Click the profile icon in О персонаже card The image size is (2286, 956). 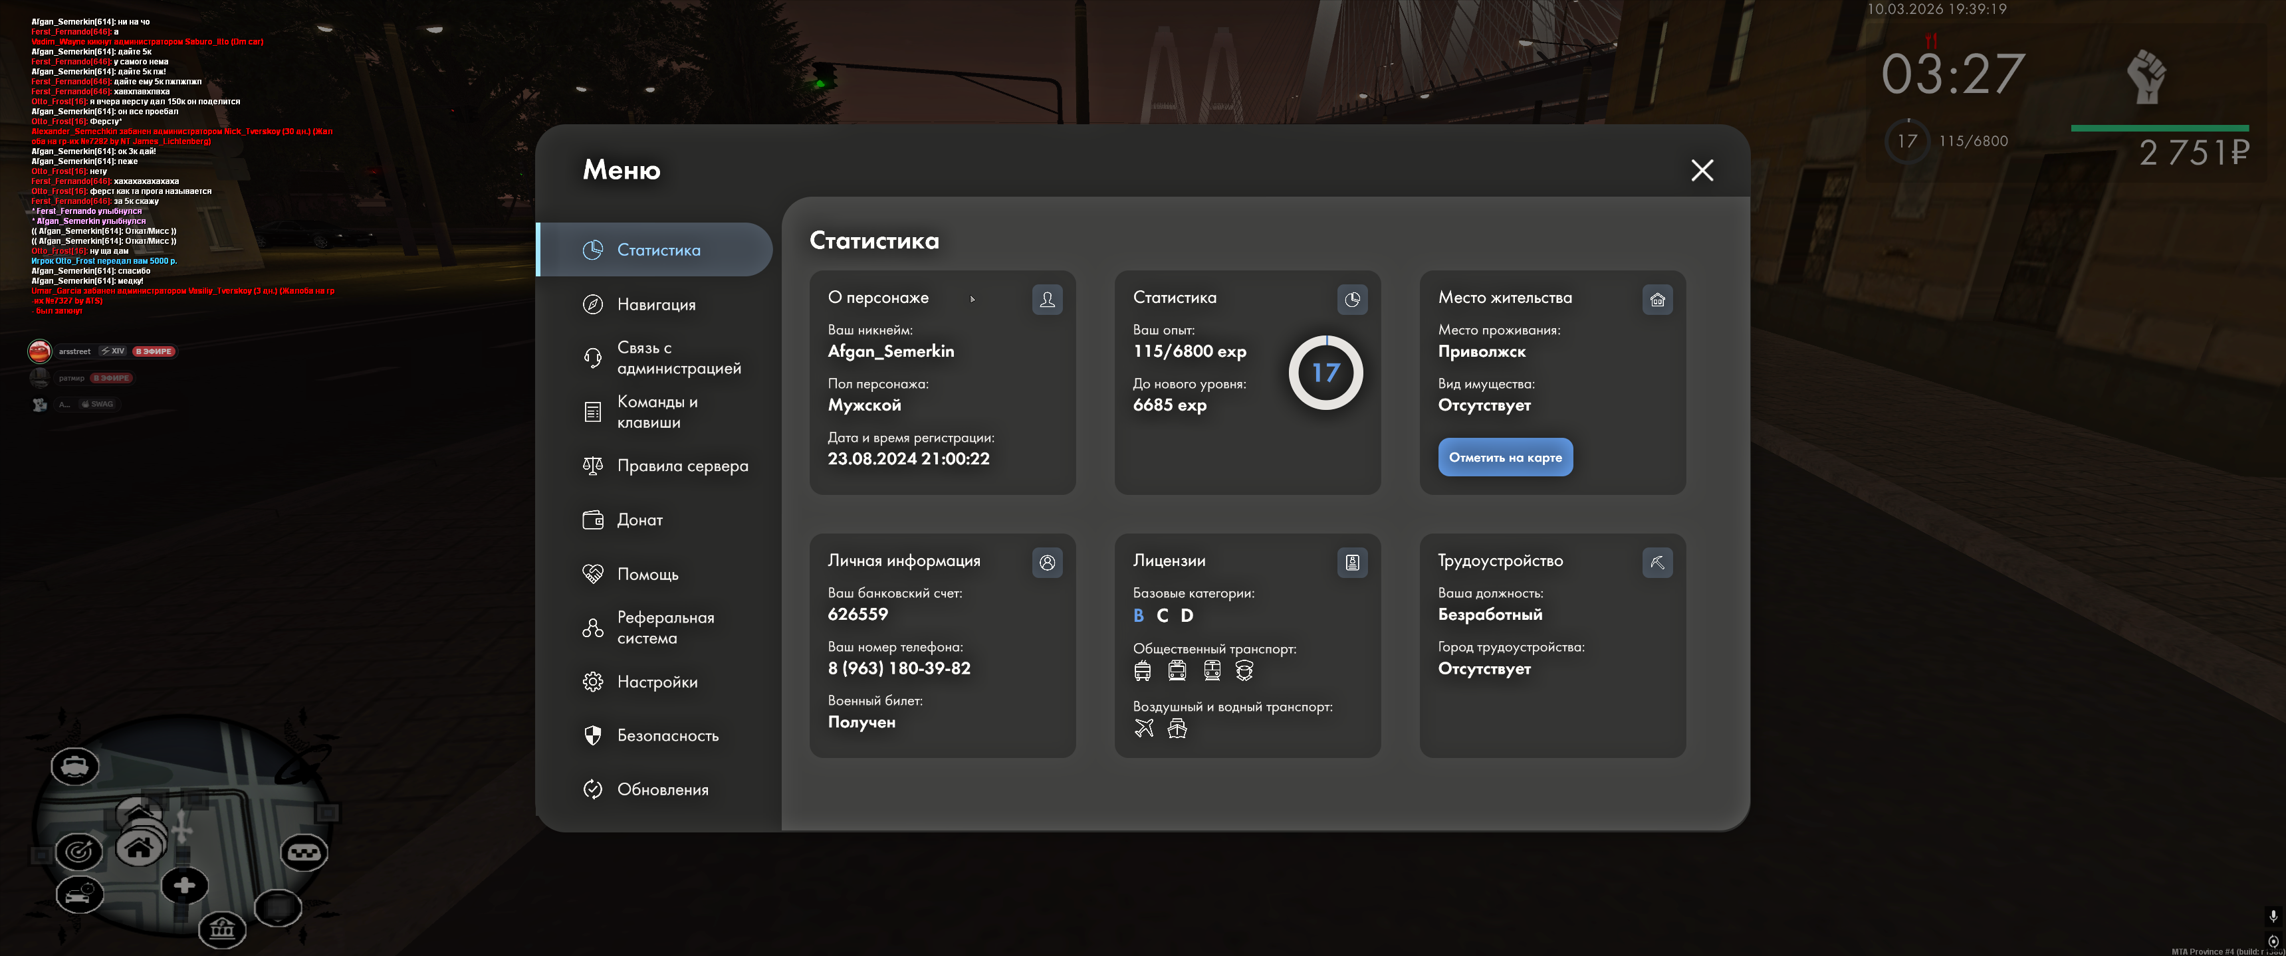click(1047, 300)
